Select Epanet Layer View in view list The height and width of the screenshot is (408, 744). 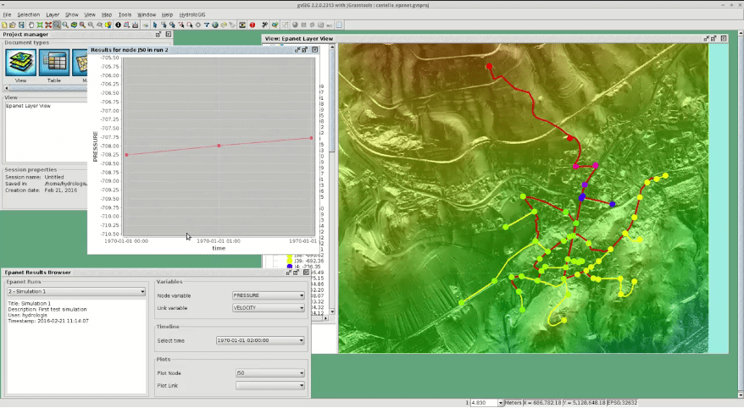tap(28, 106)
